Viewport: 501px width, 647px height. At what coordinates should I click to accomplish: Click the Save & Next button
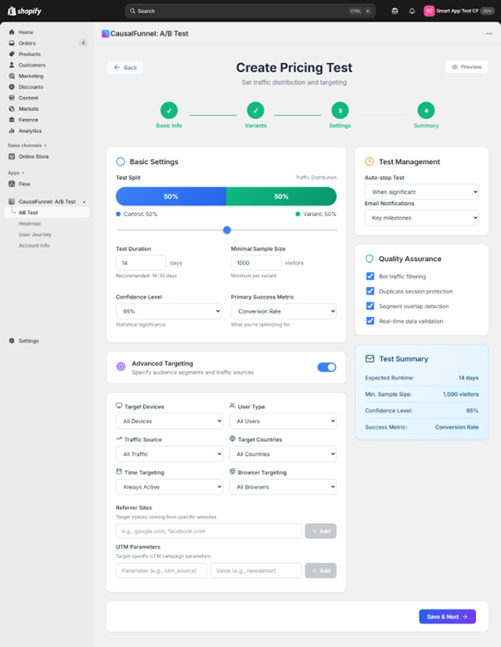(447, 616)
